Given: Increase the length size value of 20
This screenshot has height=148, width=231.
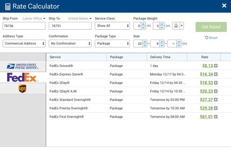Looking at the screenshot, I should (x=145, y=42).
